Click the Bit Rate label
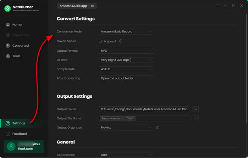This screenshot has height=158, width=248. [62, 60]
